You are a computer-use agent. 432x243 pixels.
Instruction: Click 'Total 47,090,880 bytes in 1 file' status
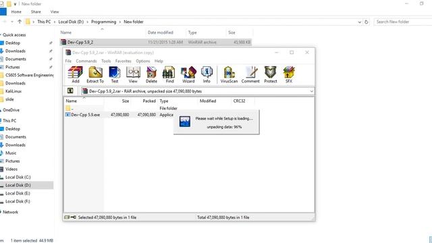223,217
